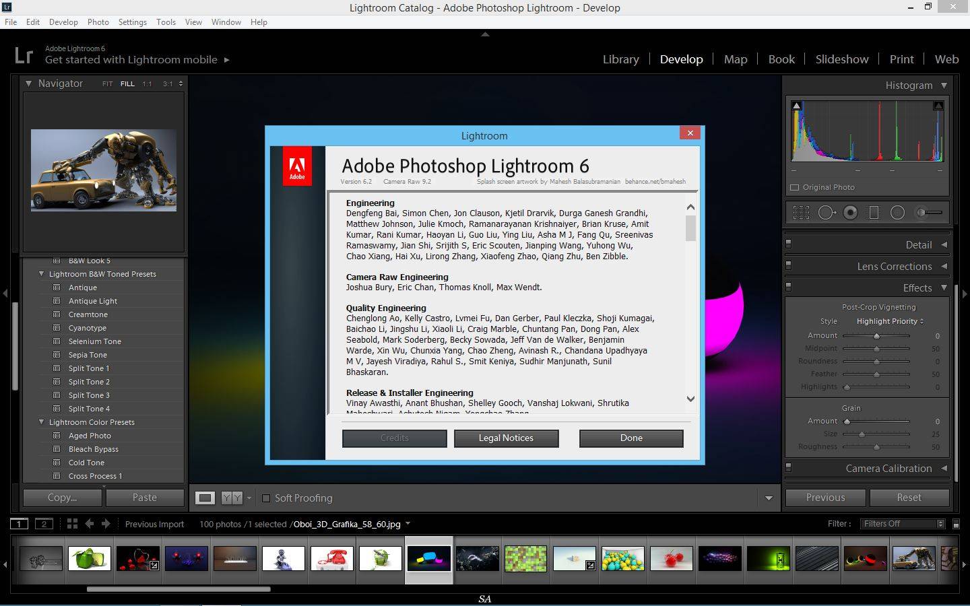The image size is (970, 606).
Task: Open second monitor window button 2
Action: pos(44,524)
